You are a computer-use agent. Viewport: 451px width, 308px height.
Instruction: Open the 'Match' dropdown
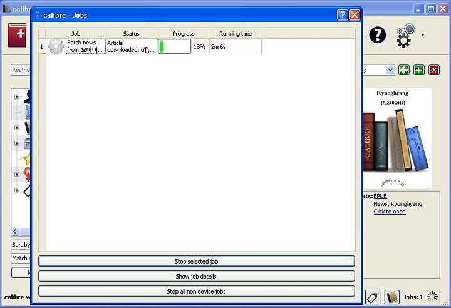click(x=21, y=259)
